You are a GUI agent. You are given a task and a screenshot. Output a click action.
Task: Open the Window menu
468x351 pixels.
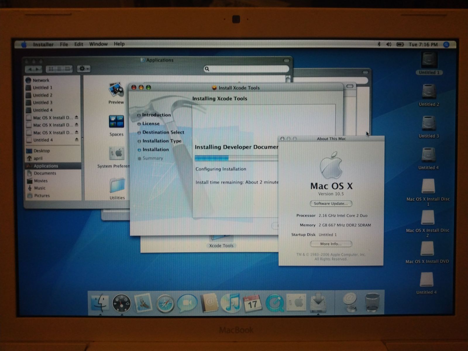click(99, 44)
